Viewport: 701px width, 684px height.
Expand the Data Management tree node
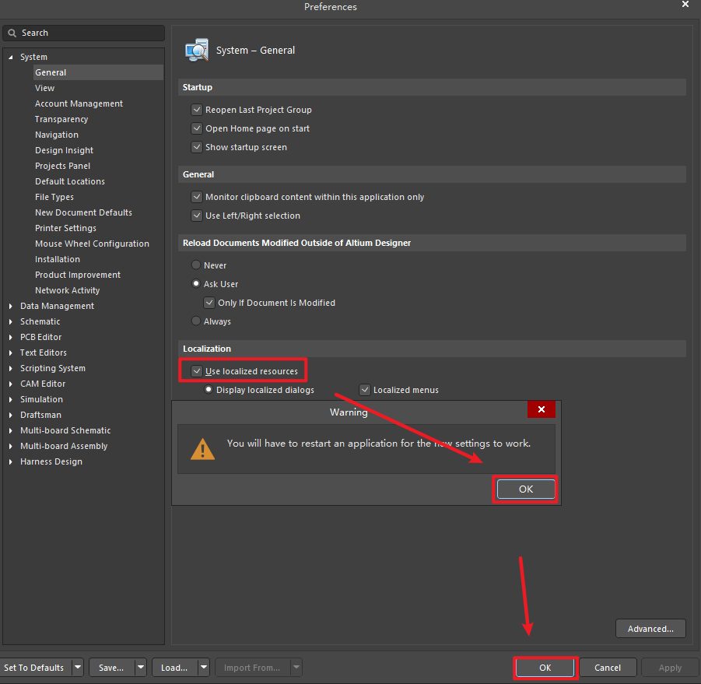click(x=11, y=306)
